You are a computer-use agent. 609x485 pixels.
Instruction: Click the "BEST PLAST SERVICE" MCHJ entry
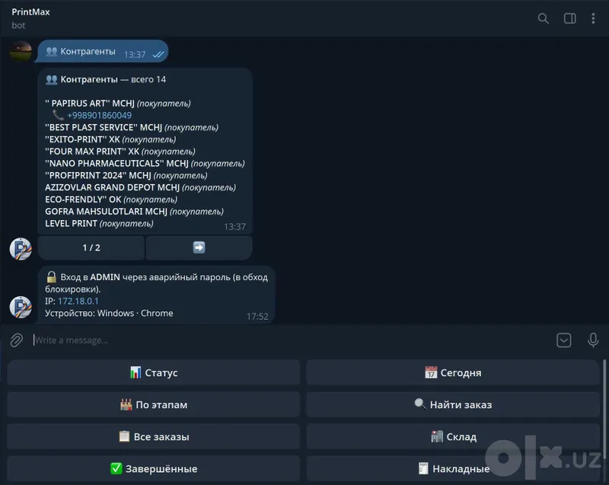tap(132, 127)
